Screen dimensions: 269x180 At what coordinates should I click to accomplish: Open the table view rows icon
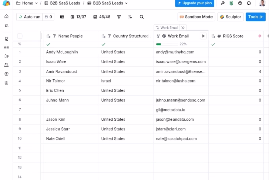point(62,17)
